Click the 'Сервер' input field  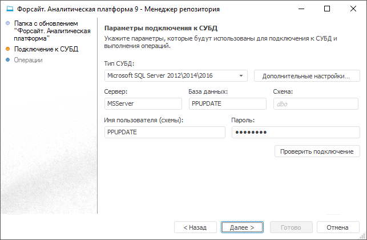(x=143, y=103)
